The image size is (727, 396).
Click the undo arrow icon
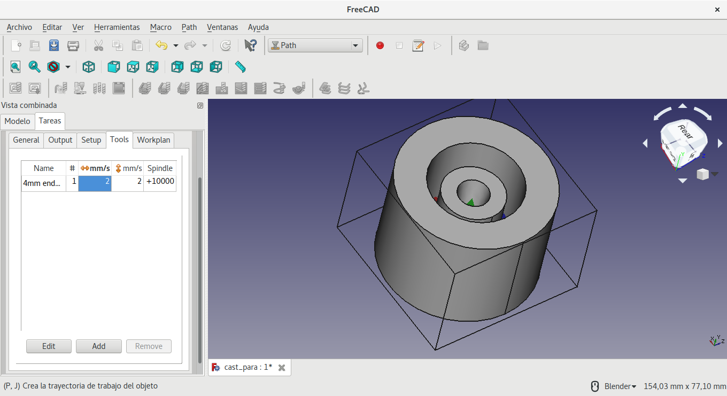pos(161,45)
